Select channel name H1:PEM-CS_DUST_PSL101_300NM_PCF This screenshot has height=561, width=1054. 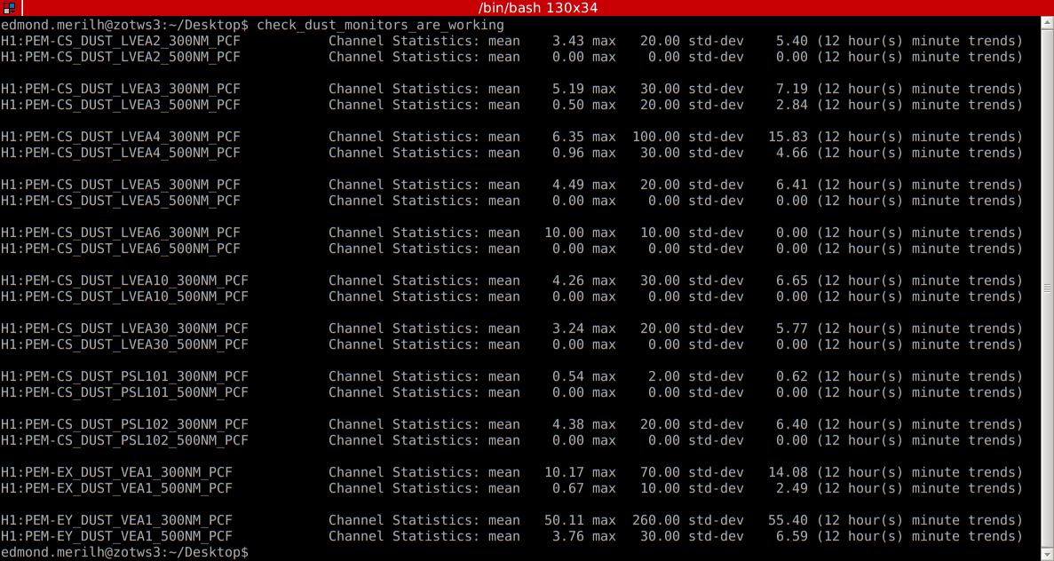click(x=124, y=376)
